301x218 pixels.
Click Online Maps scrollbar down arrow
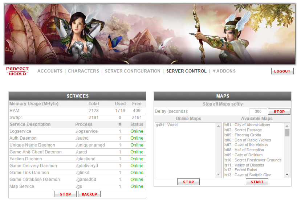tap(218, 174)
